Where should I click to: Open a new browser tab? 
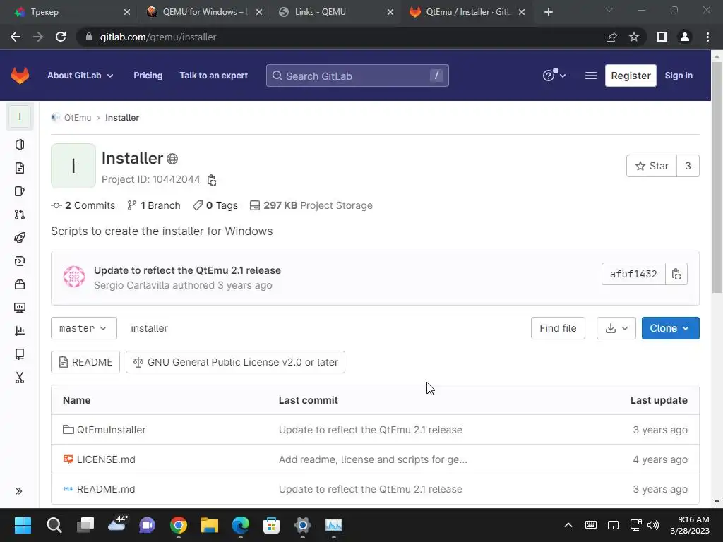tap(548, 12)
